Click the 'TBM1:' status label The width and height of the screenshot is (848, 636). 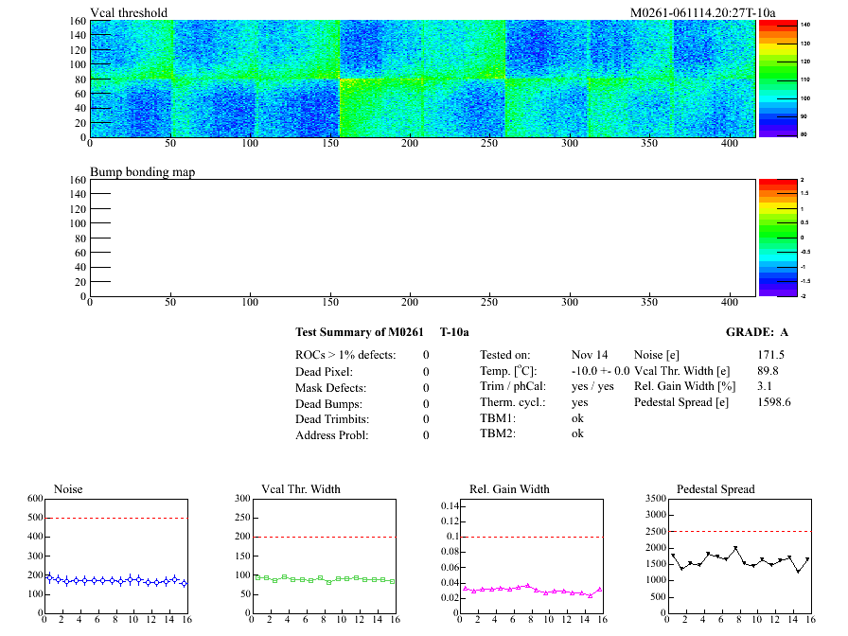497,417
